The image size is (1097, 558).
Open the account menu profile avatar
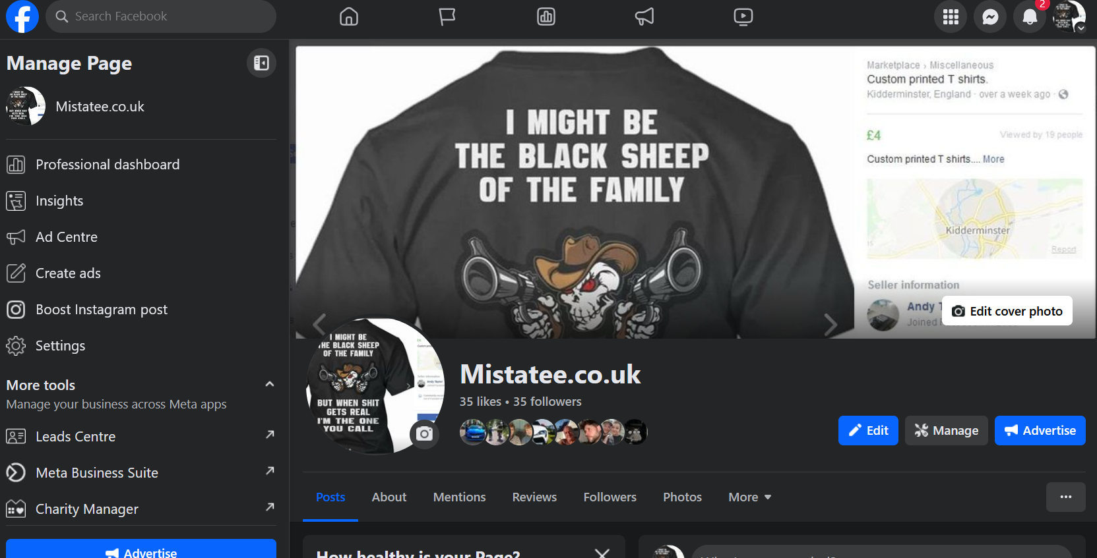[1069, 16]
